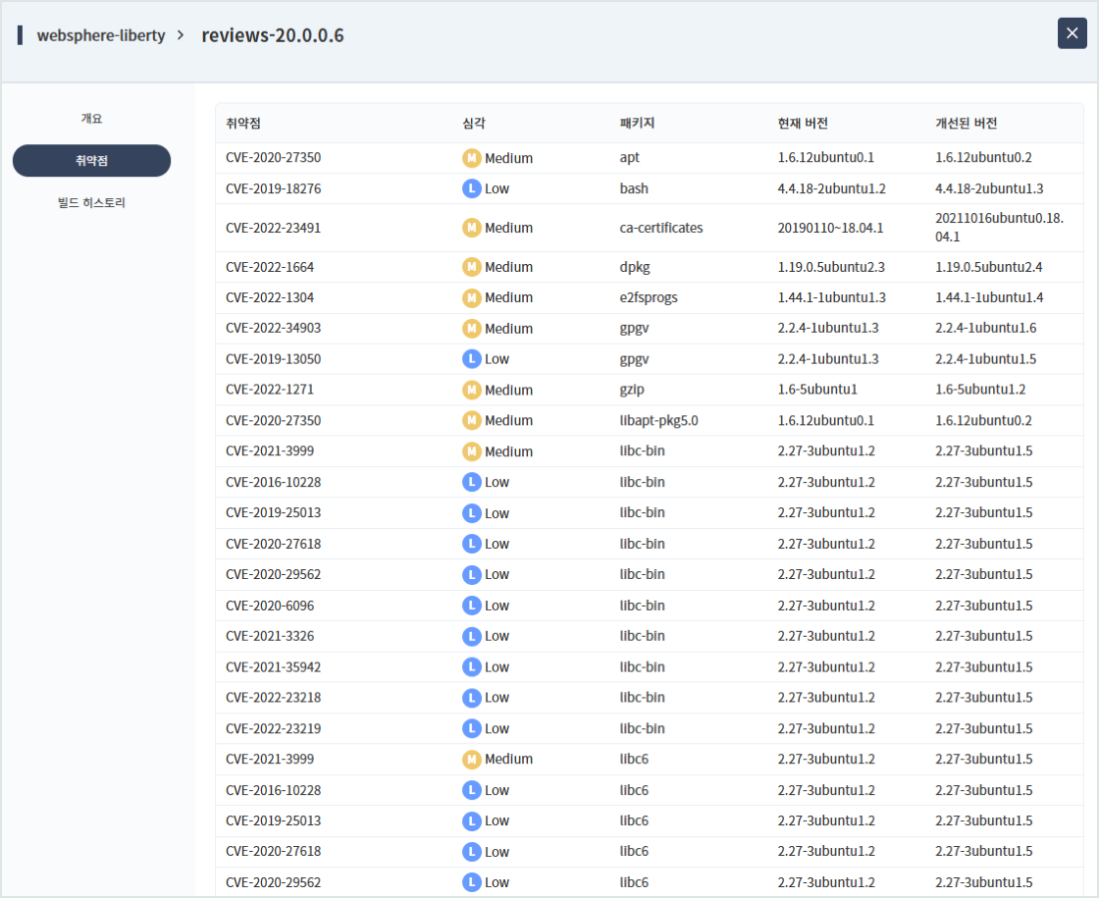1099x898 pixels.
Task: Click the 취약점 column header
Action: pos(243,124)
